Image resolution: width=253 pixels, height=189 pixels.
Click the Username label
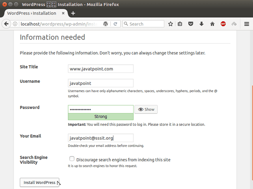(x=30, y=81)
